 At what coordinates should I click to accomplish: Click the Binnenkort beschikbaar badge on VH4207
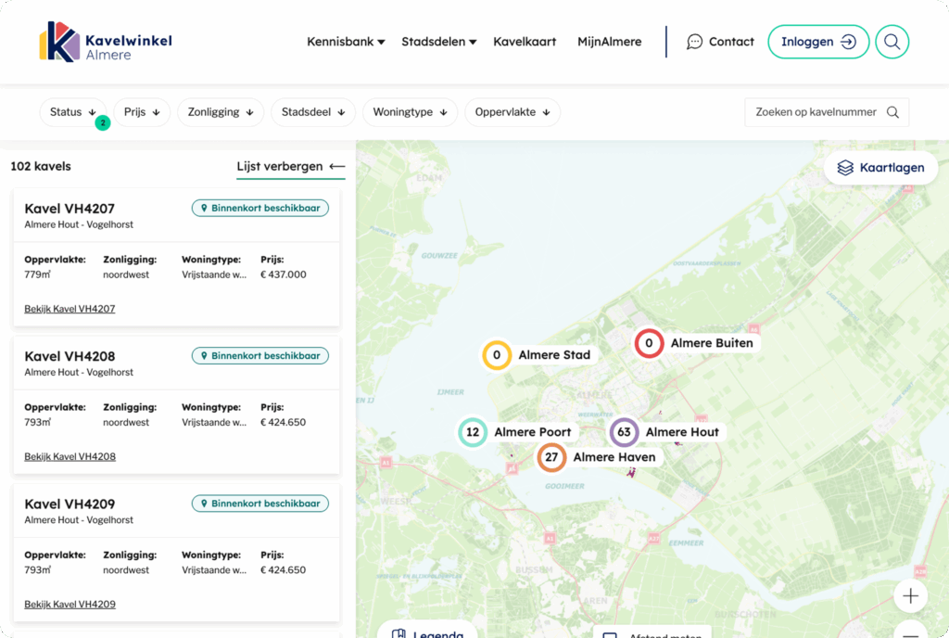(x=259, y=208)
